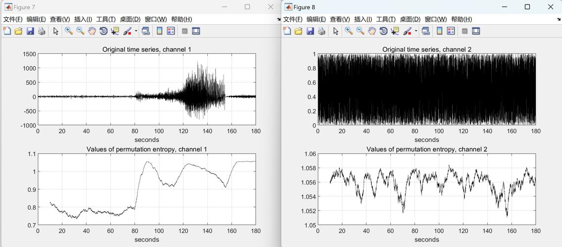The width and height of the screenshot is (562, 247).
Task: Click Show Plot Tools button in Figure 8
Action: click(476, 31)
